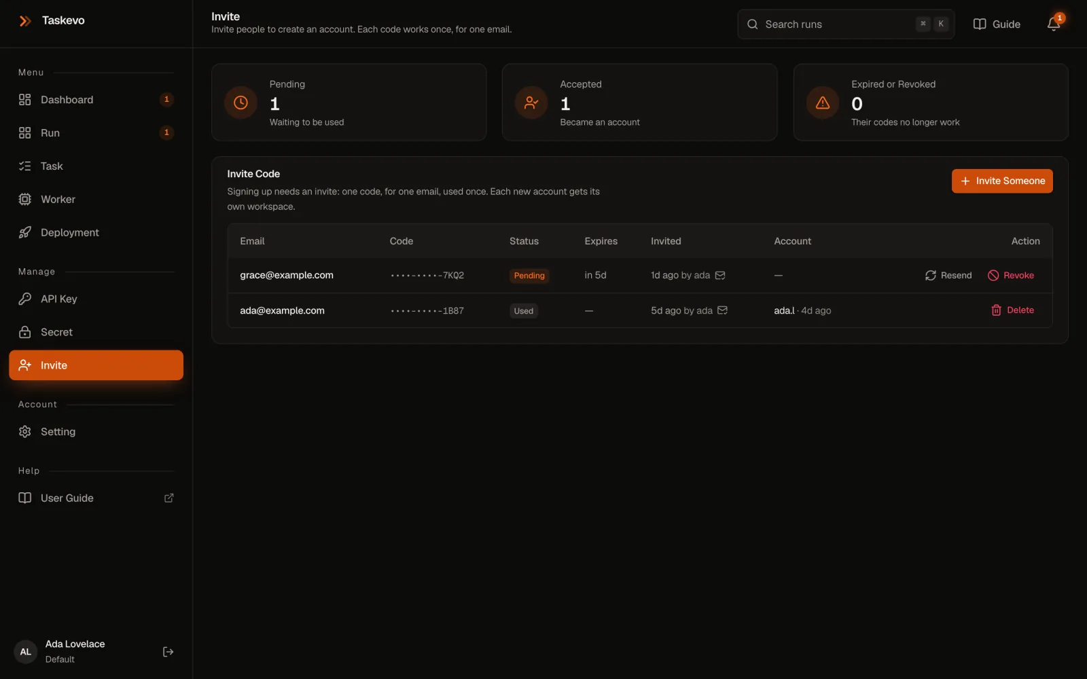Screen dimensions: 1087x679
Task: Click the Pending status badge
Action: point(529,276)
